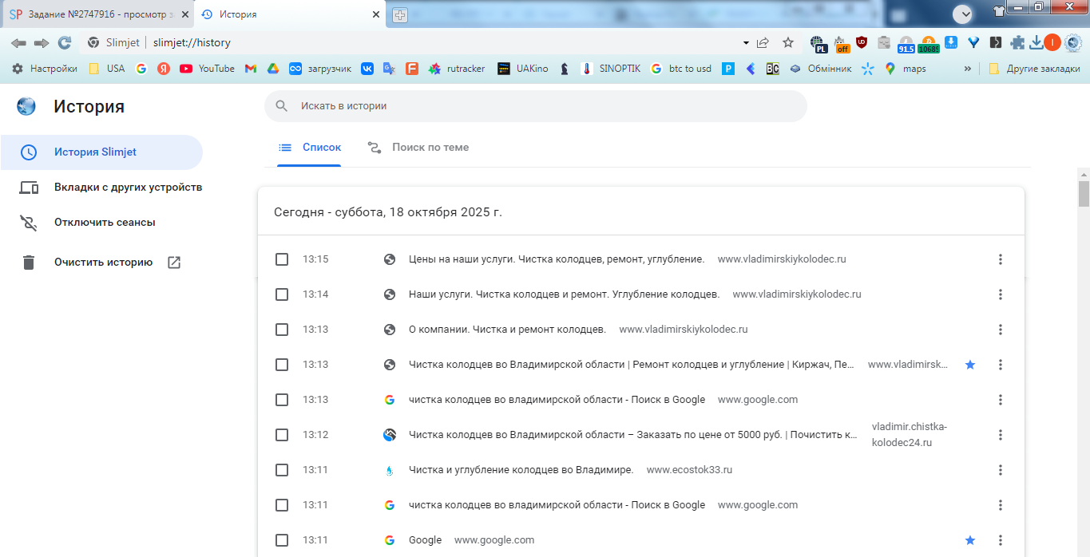Switch to the 'Список' tab
This screenshot has height=557, width=1090.
(x=310, y=148)
